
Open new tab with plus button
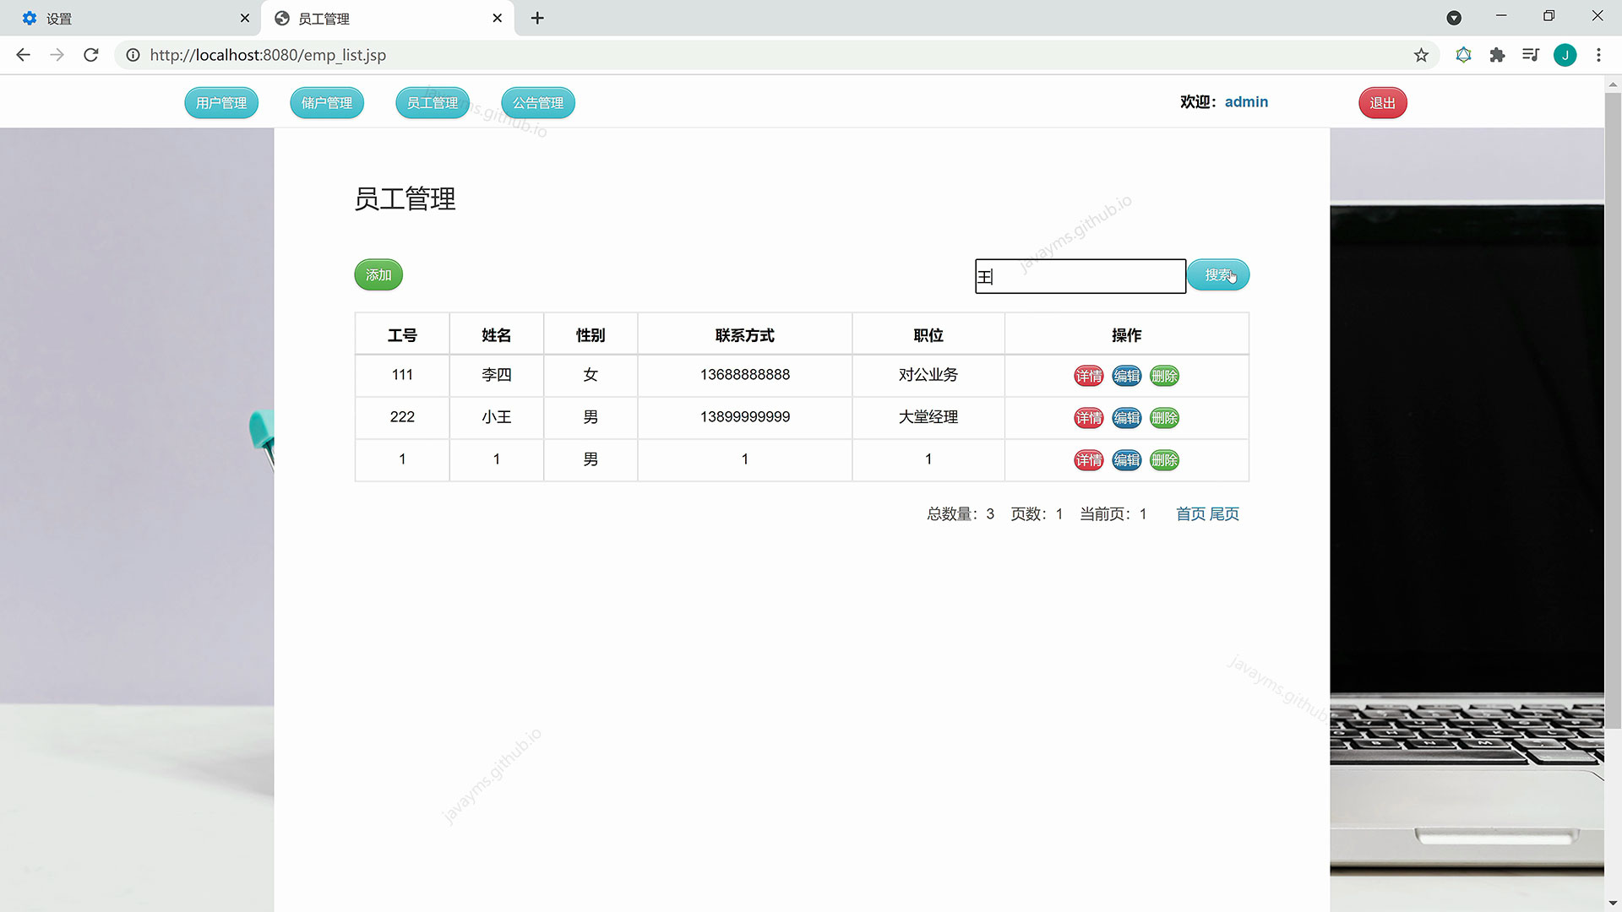click(x=537, y=18)
